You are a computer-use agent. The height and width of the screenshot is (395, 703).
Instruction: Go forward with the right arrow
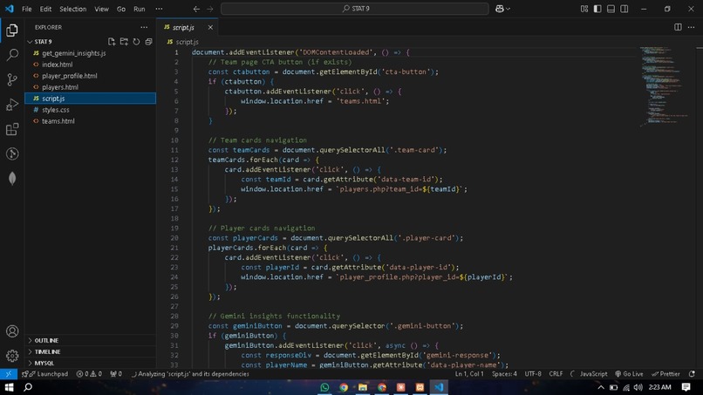[210, 9]
